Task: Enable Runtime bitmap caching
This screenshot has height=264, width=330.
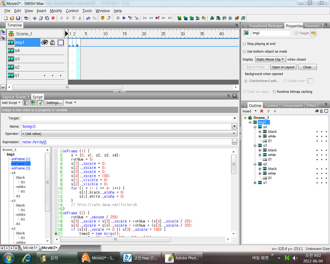Action: tap(274, 92)
